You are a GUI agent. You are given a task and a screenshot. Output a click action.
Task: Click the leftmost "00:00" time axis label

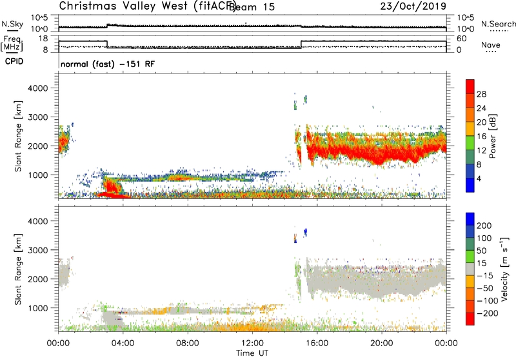point(58,343)
